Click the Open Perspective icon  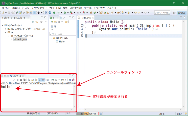(x=174, y=13)
